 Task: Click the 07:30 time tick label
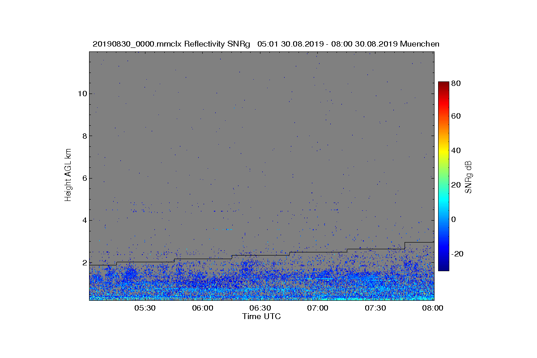[375, 308]
